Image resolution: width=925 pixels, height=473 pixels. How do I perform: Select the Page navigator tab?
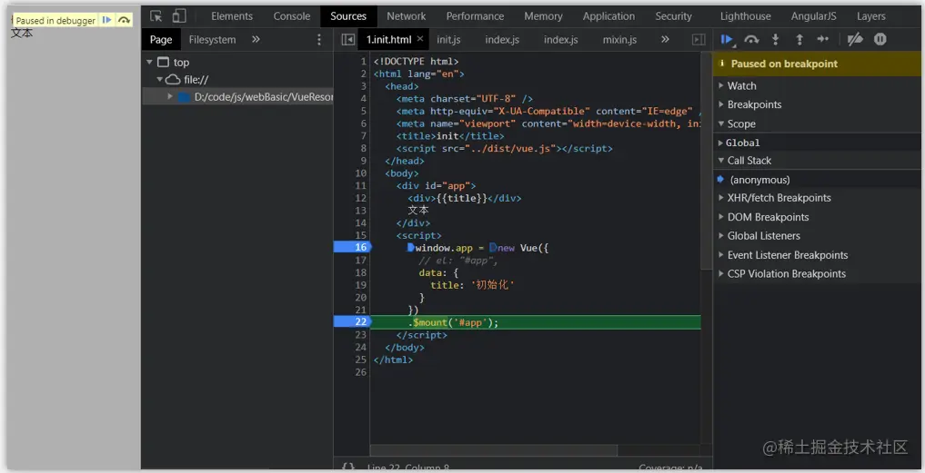coord(160,39)
